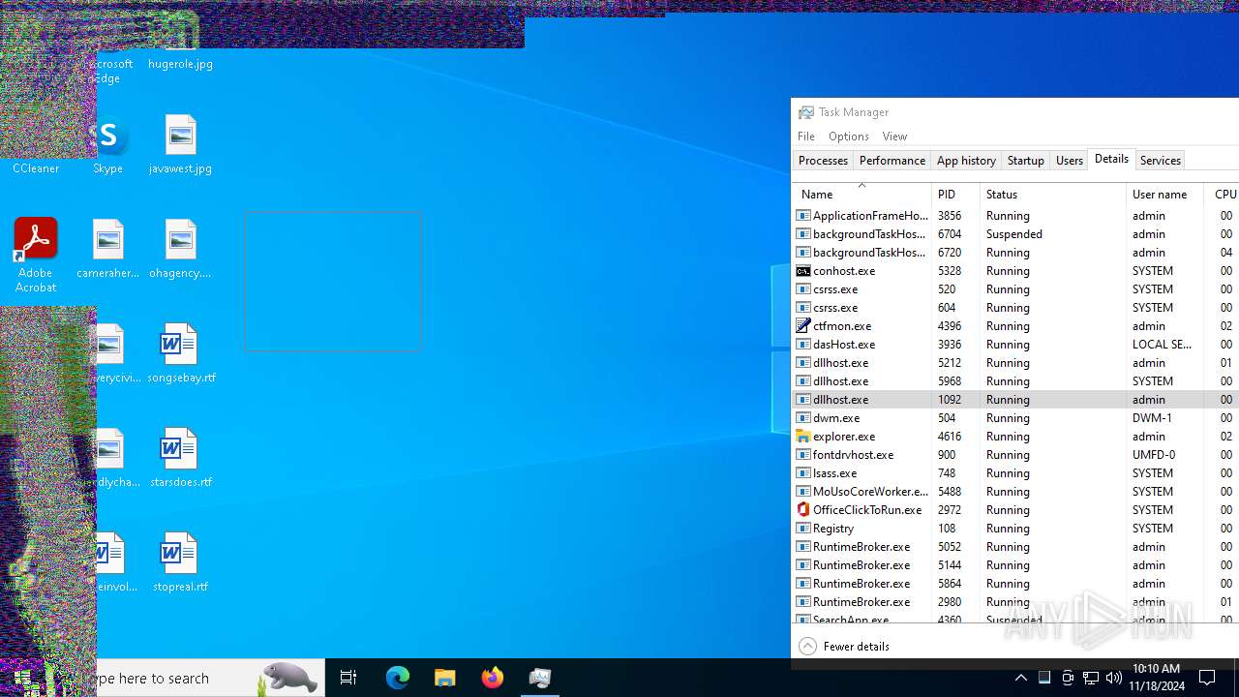Open the View menu in Task Manager
The height and width of the screenshot is (697, 1239).
point(895,136)
